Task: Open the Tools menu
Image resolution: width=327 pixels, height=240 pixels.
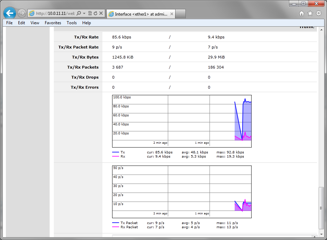Action: 72,23
